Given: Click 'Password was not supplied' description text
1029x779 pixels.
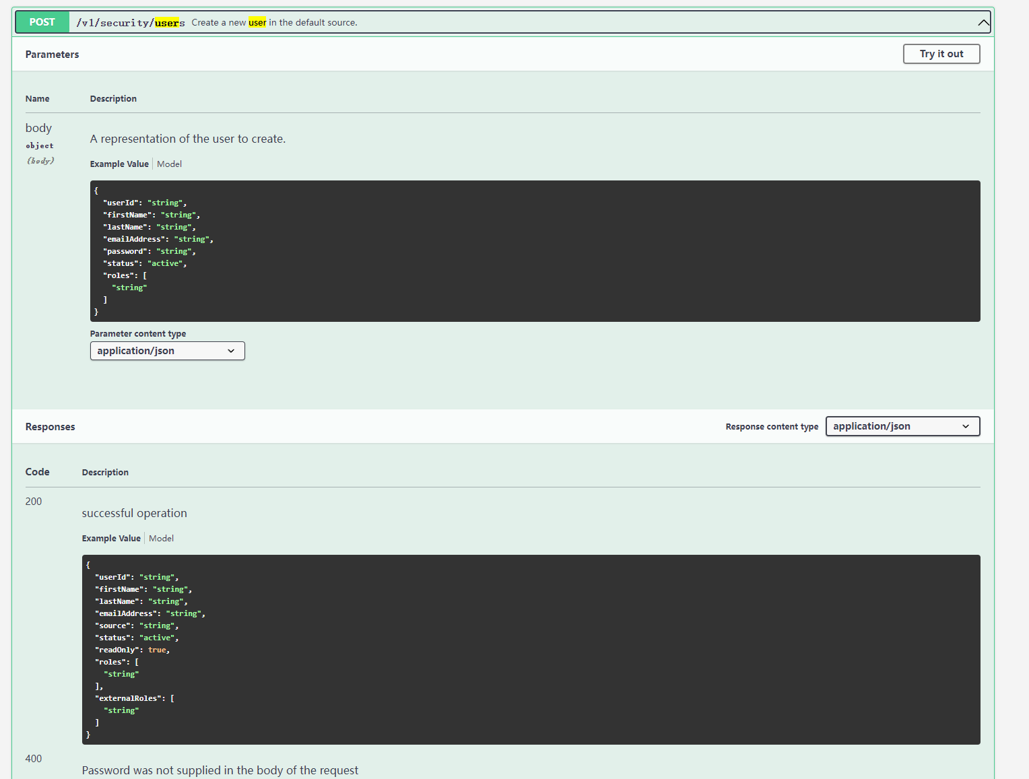Looking at the screenshot, I should click(220, 770).
